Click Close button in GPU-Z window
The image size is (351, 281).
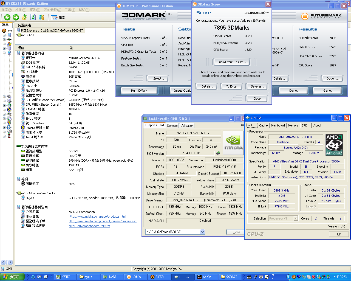(x=235, y=232)
